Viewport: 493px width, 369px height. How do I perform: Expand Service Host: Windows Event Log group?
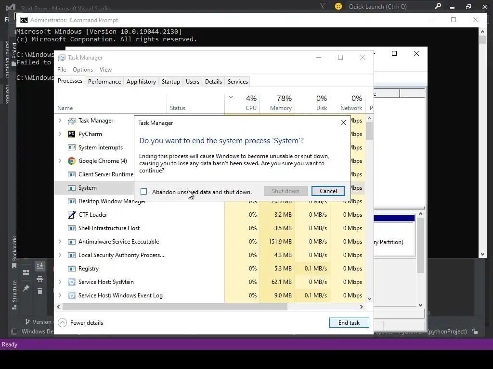click(x=60, y=295)
